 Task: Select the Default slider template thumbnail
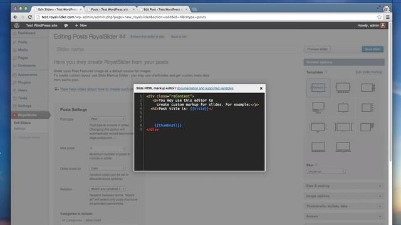point(318,87)
